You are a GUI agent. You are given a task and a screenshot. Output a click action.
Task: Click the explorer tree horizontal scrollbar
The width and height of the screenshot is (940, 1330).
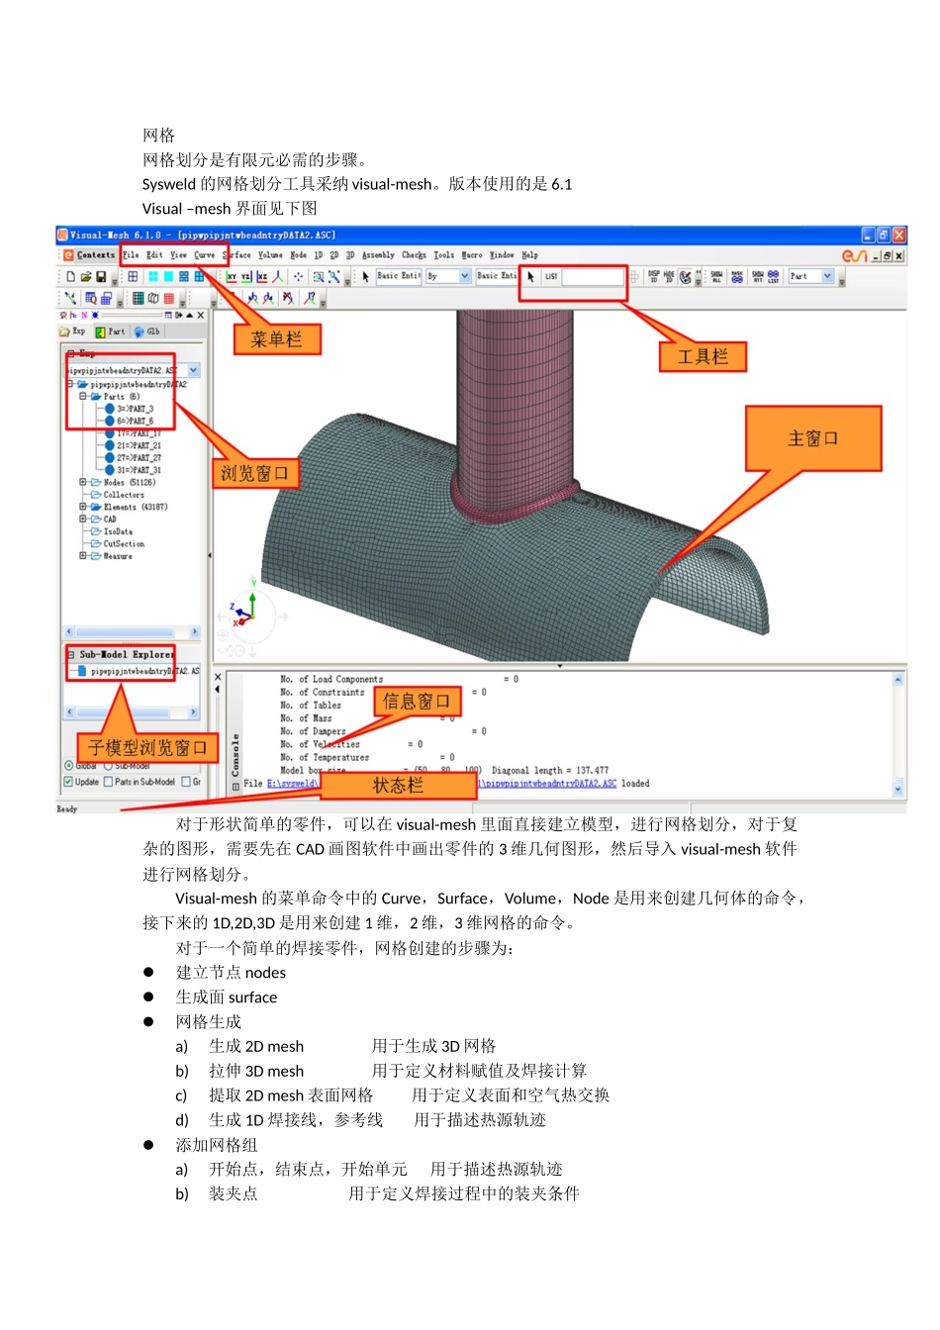click(133, 631)
